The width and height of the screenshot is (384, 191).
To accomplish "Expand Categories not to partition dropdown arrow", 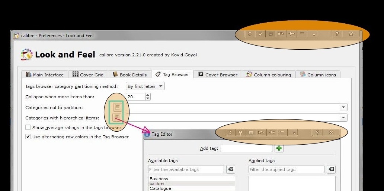I will pos(343,107).
